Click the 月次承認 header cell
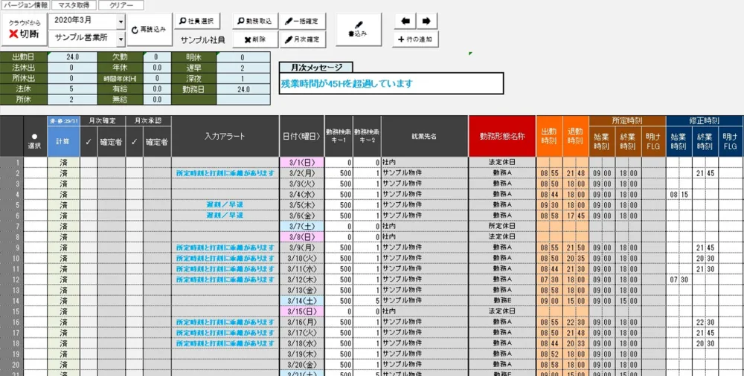The width and height of the screenshot is (744, 376). click(149, 121)
